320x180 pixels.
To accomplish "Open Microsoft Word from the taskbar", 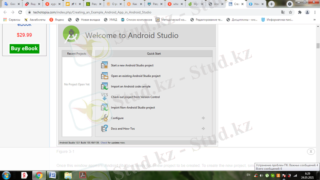I will 52,175.
